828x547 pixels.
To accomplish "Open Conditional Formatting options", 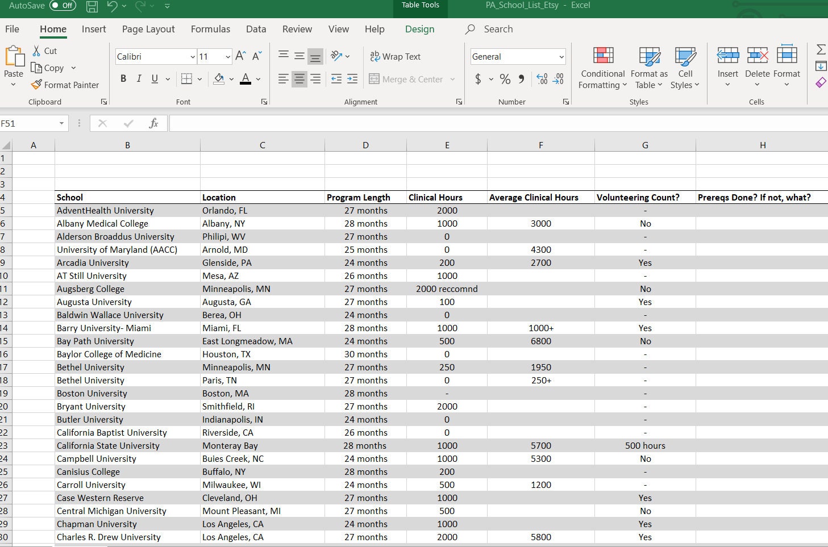I will [602, 68].
